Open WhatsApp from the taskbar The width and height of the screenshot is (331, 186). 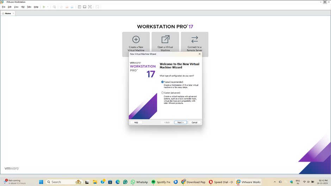(139, 182)
